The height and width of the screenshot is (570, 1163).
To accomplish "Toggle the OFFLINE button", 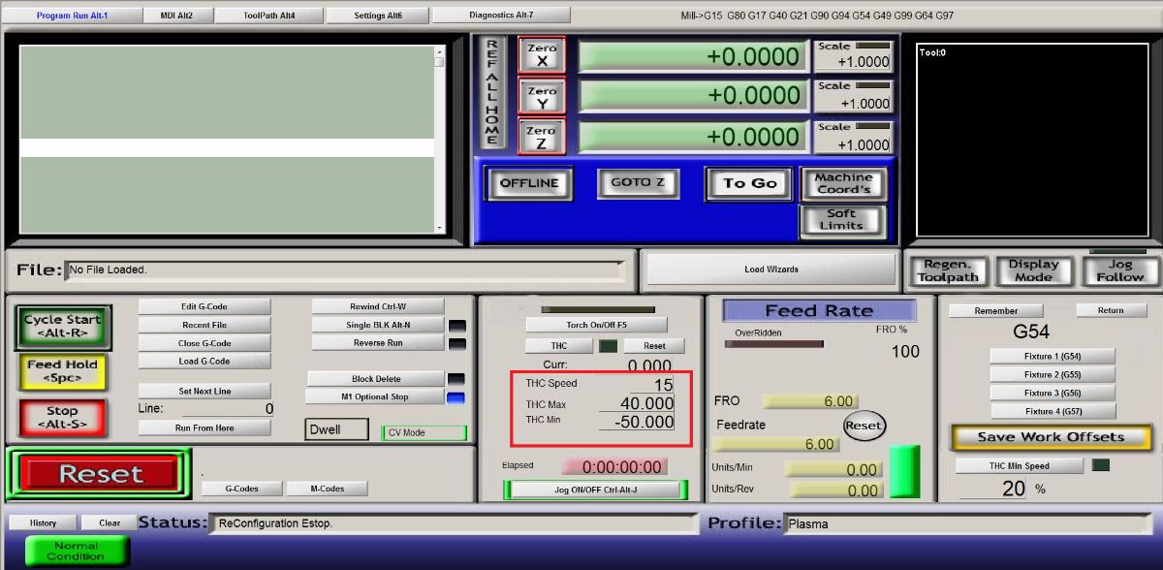I will pos(529,183).
